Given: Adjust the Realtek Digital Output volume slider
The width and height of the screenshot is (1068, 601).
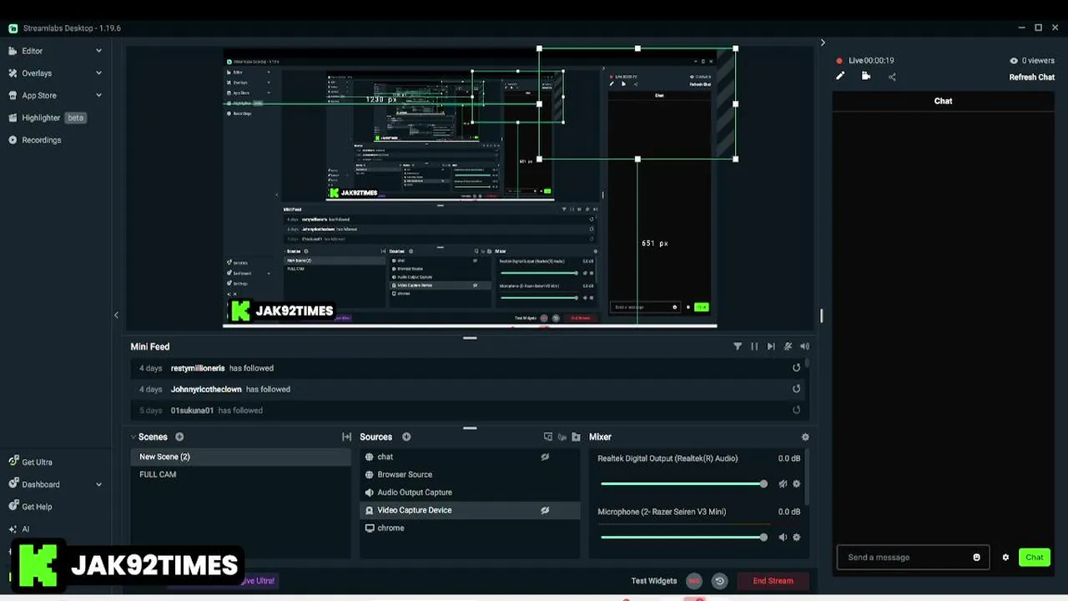Looking at the screenshot, I should (683, 484).
